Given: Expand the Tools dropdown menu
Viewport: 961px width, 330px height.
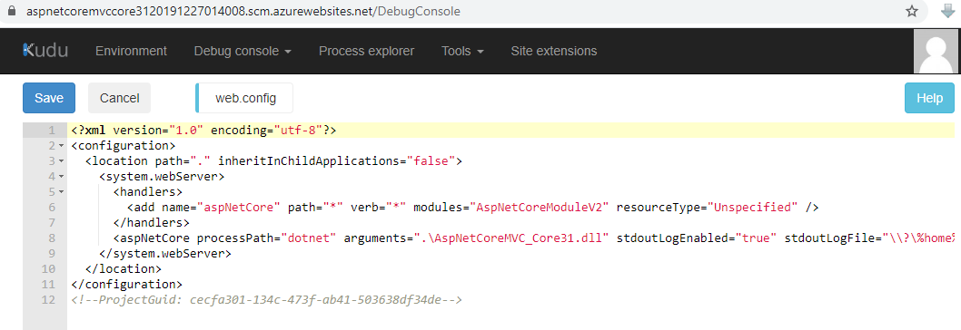Looking at the screenshot, I should click(x=462, y=51).
